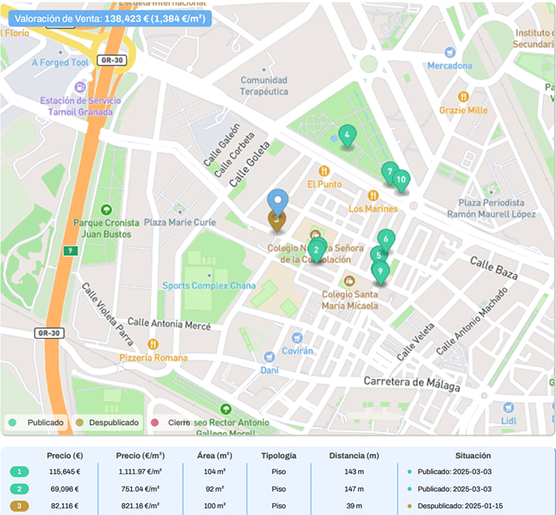Select row badge number 1 in table

(20, 472)
